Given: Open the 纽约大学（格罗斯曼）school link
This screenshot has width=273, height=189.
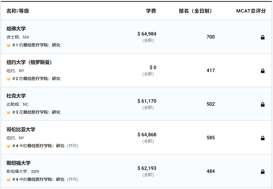Looking at the screenshot, I should point(29,62).
